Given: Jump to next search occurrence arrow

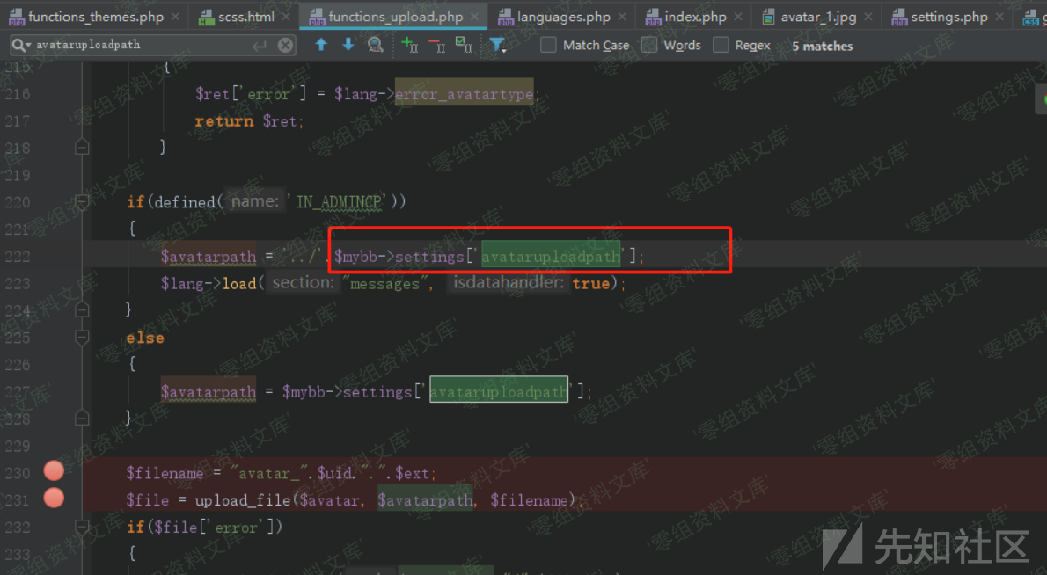Looking at the screenshot, I should (348, 45).
